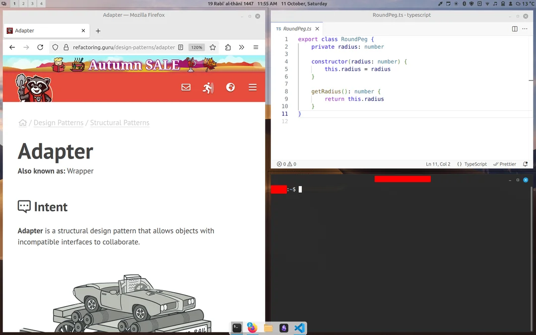Image resolution: width=536 pixels, height=335 pixels.
Task: Toggle Firefox reader view
Action: coord(181,47)
